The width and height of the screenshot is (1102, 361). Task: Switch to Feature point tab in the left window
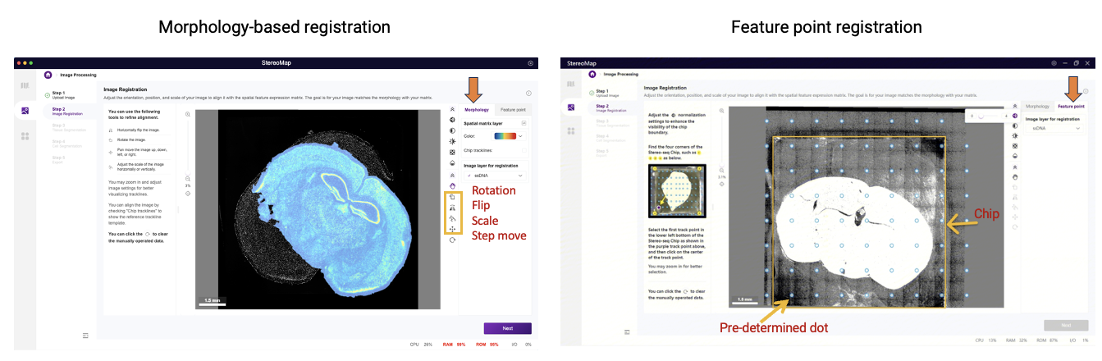click(x=514, y=109)
